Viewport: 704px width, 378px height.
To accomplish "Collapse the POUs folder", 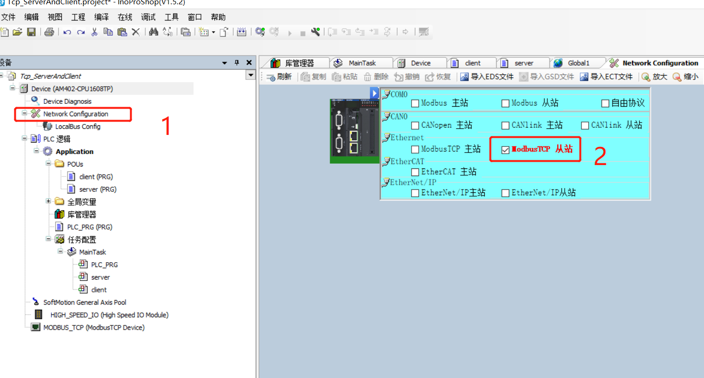I will tap(48, 163).
